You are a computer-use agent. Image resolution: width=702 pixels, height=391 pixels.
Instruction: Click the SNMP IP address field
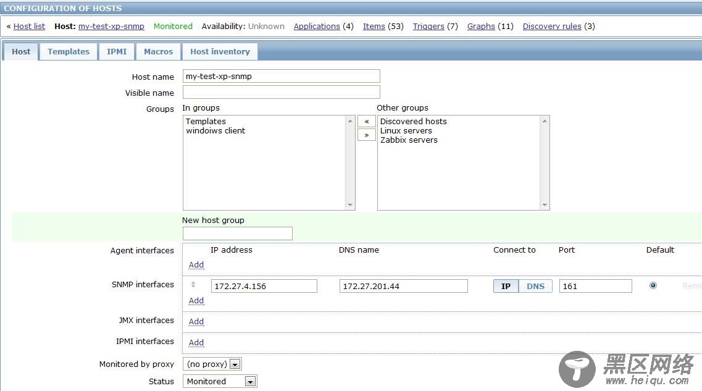[x=264, y=286]
